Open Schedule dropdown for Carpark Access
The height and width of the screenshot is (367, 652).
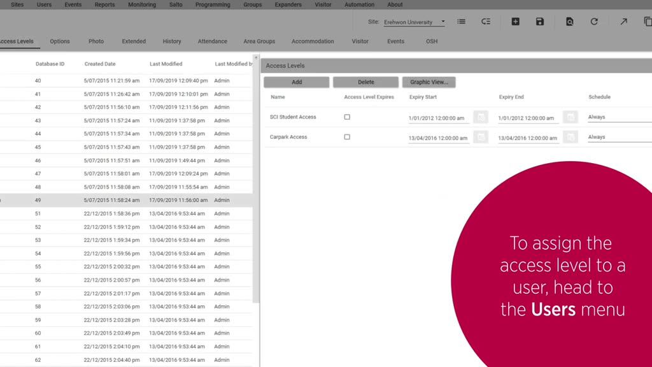[x=620, y=137]
